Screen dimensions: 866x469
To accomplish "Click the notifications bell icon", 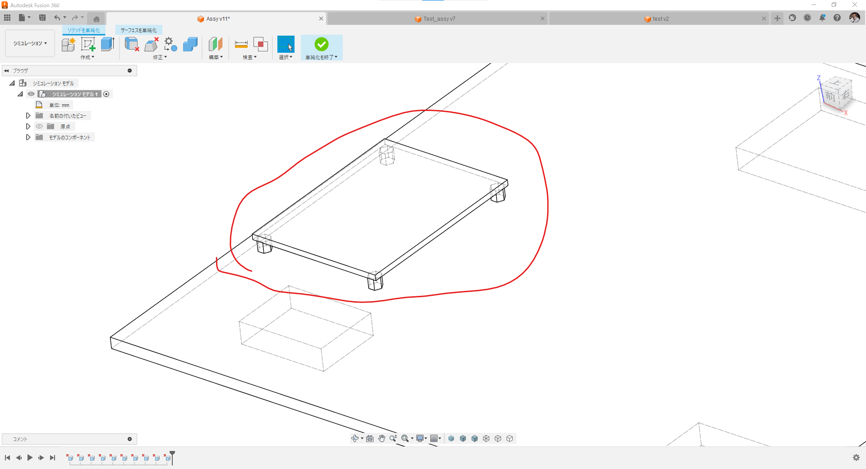I will click(x=822, y=18).
